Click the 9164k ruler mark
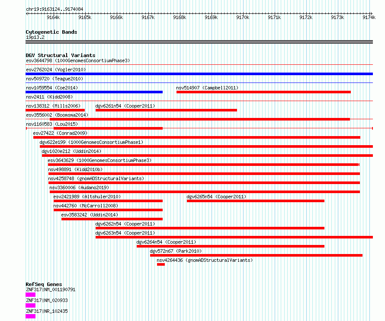The width and height of the screenshot is (385, 321). click(53, 17)
